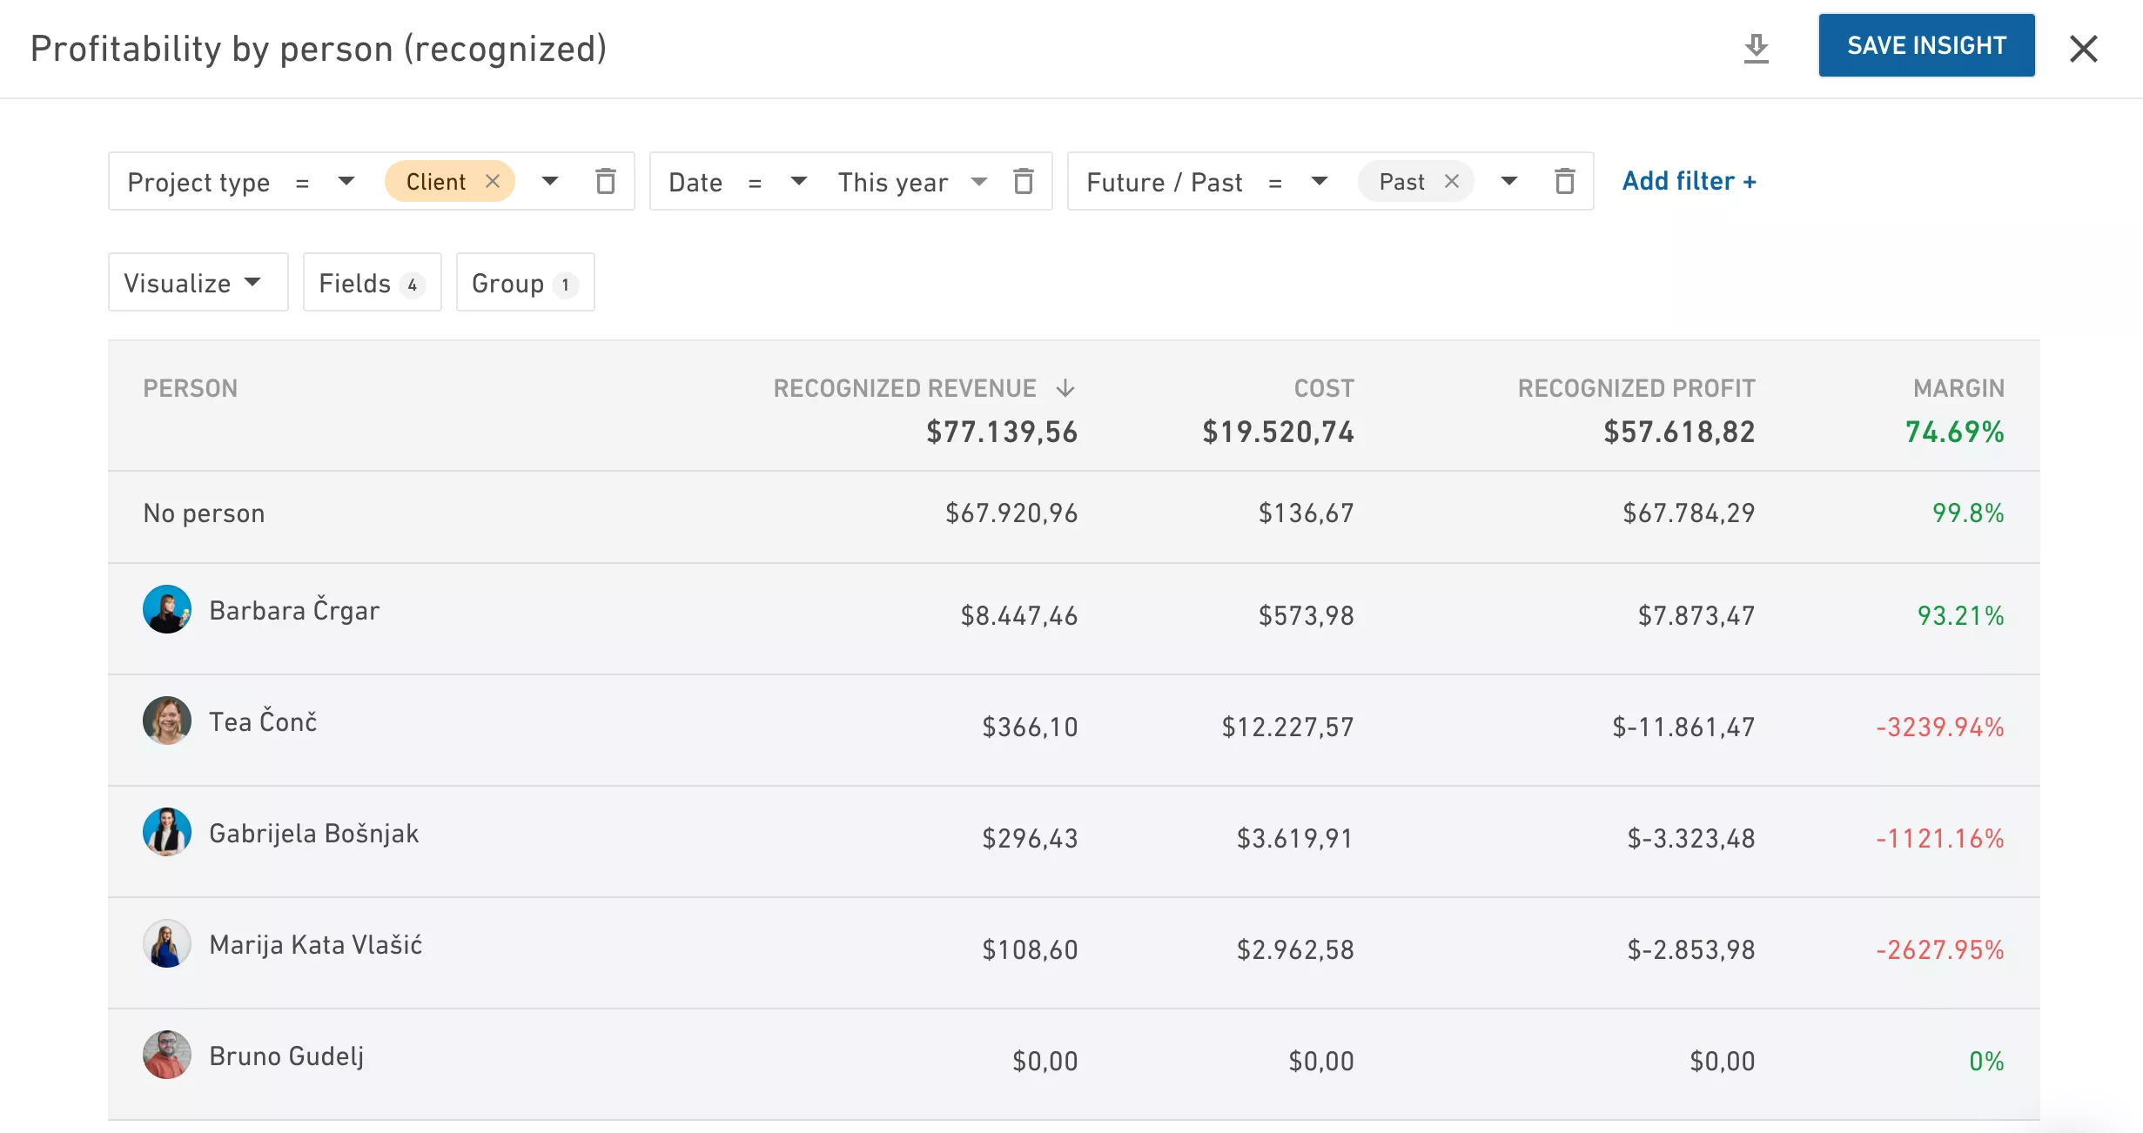This screenshot has width=2143, height=1133.
Task: Sort by the Margin column header
Action: [1958, 388]
